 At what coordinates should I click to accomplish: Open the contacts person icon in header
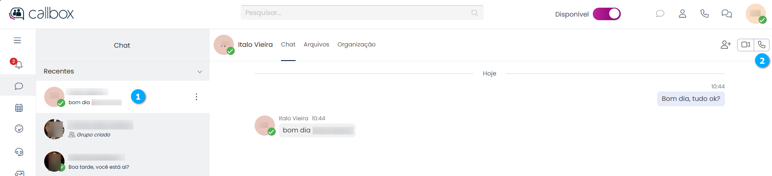682,14
